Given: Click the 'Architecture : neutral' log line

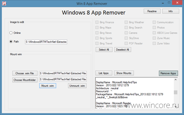Looking at the screenshot, I should click(x=107, y=88).
